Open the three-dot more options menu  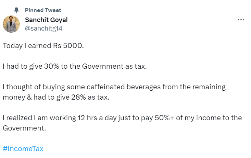(241, 20)
